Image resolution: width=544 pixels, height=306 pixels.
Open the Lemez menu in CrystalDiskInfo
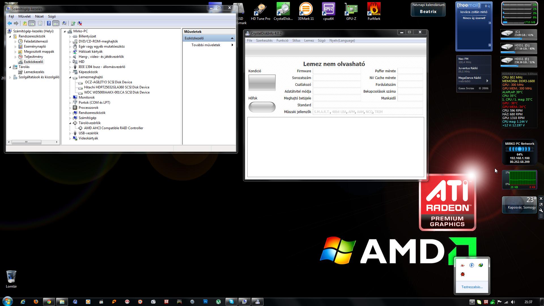(x=309, y=41)
